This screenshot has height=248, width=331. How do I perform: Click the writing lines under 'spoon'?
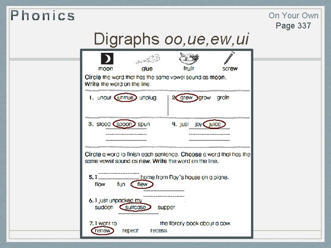pos(126,134)
